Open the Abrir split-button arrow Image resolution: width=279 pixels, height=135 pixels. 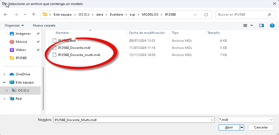[x=242, y=127]
